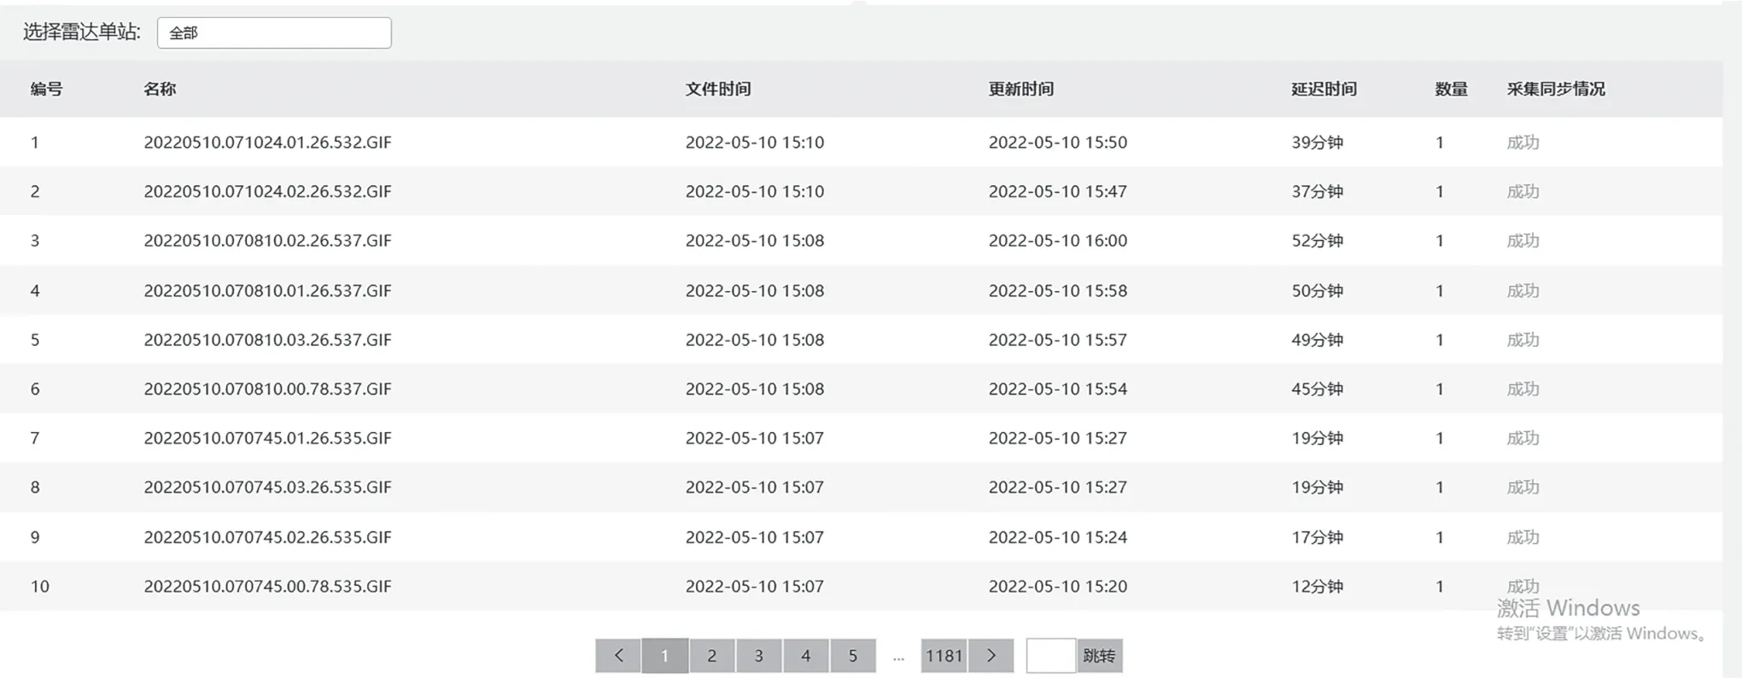Select file 20220510.071024.01.26.532.GIF row
This screenshot has height=678, width=1742.
click(x=861, y=142)
